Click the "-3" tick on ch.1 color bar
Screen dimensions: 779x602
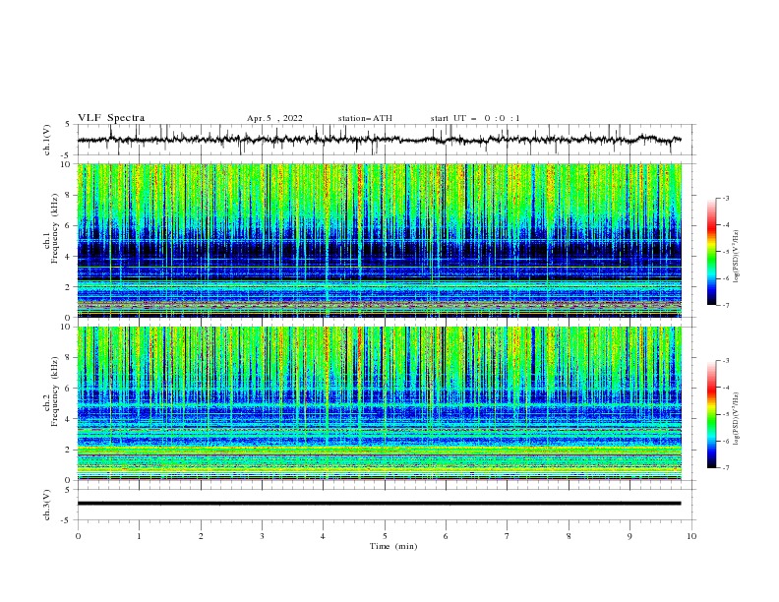[726, 198]
